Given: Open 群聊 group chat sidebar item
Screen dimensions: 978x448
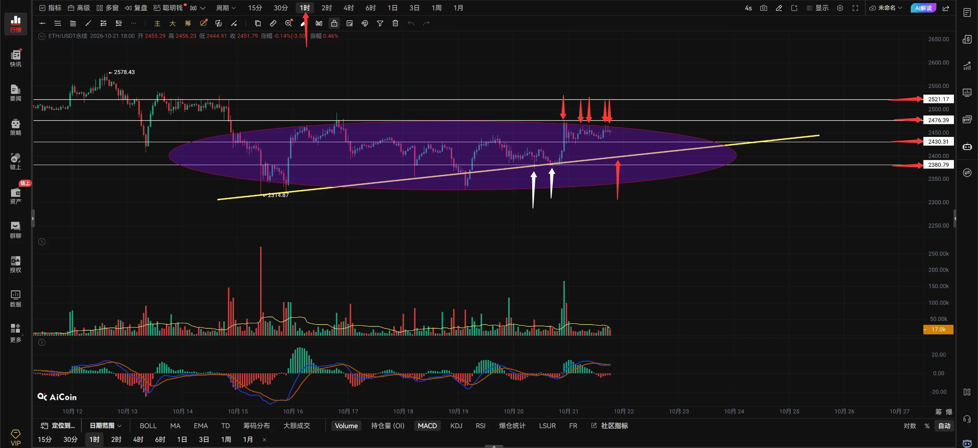Looking at the screenshot, I should tap(16, 230).
